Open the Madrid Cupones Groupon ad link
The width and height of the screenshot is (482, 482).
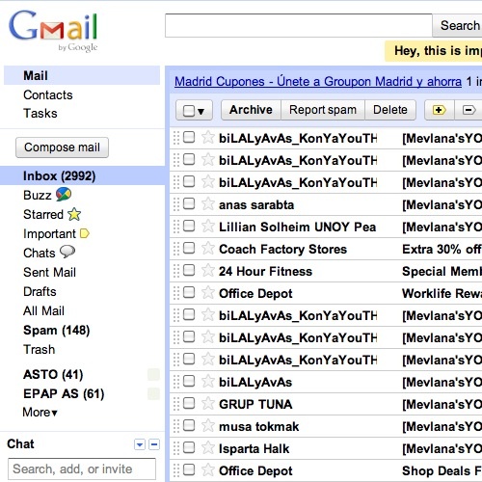[318, 82]
